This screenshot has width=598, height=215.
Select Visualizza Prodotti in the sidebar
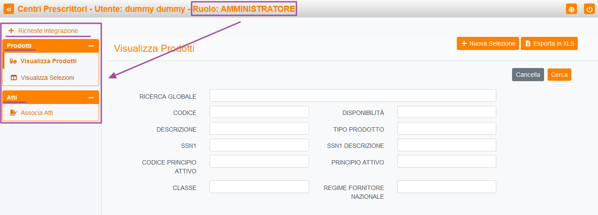point(48,61)
